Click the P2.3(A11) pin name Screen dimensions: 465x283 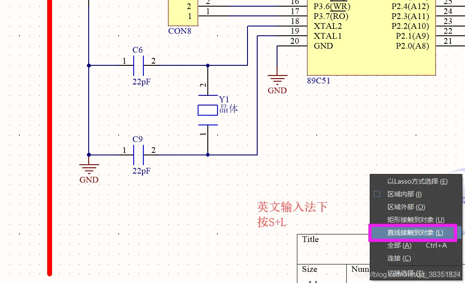tap(410, 16)
